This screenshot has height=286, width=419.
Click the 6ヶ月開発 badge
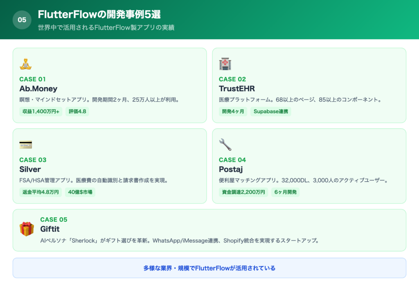tap(285, 192)
